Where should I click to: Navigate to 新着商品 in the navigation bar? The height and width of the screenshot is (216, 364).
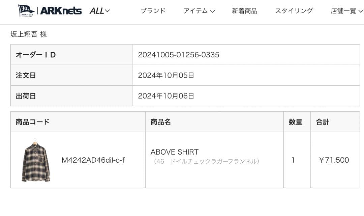pyautogui.click(x=245, y=10)
